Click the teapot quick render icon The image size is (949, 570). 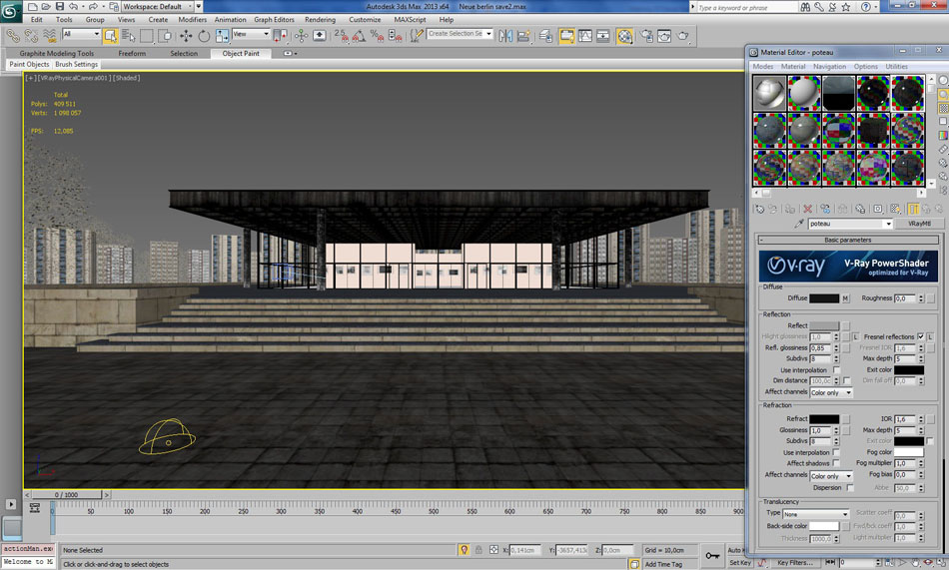click(x=684, y=36)
